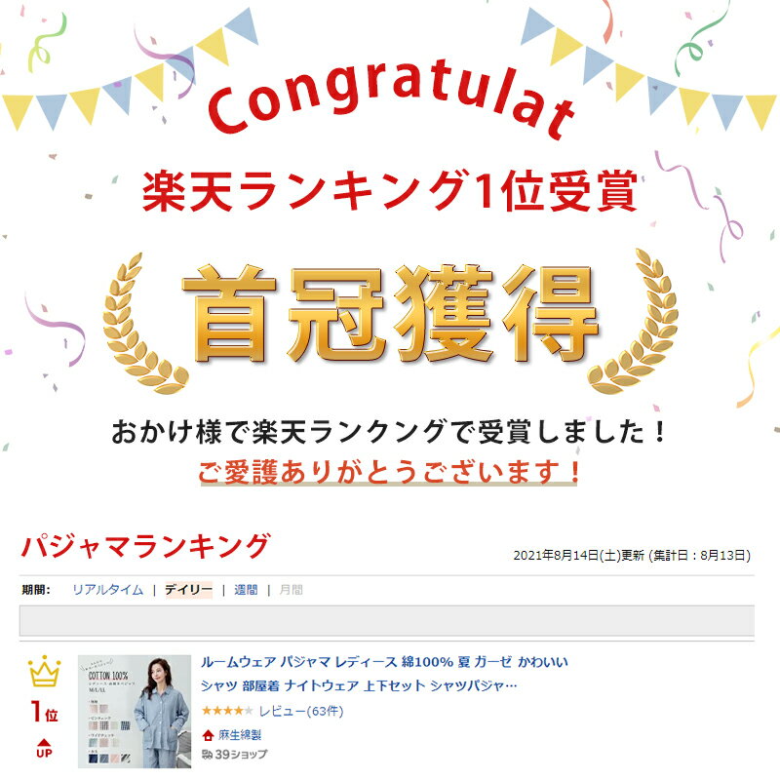Open the ルームウェア パジャマ product title link
This screenshot has height=780, width=780.
point(384,674)
